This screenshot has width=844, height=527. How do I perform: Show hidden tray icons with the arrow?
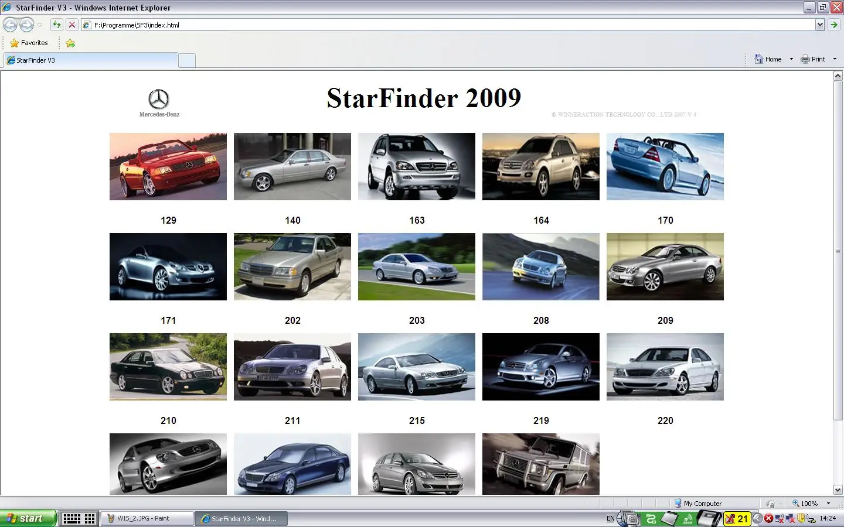757,518
